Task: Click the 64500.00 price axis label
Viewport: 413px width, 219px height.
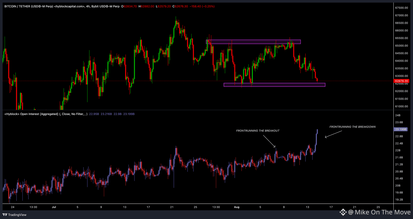Action: [401, 53]
